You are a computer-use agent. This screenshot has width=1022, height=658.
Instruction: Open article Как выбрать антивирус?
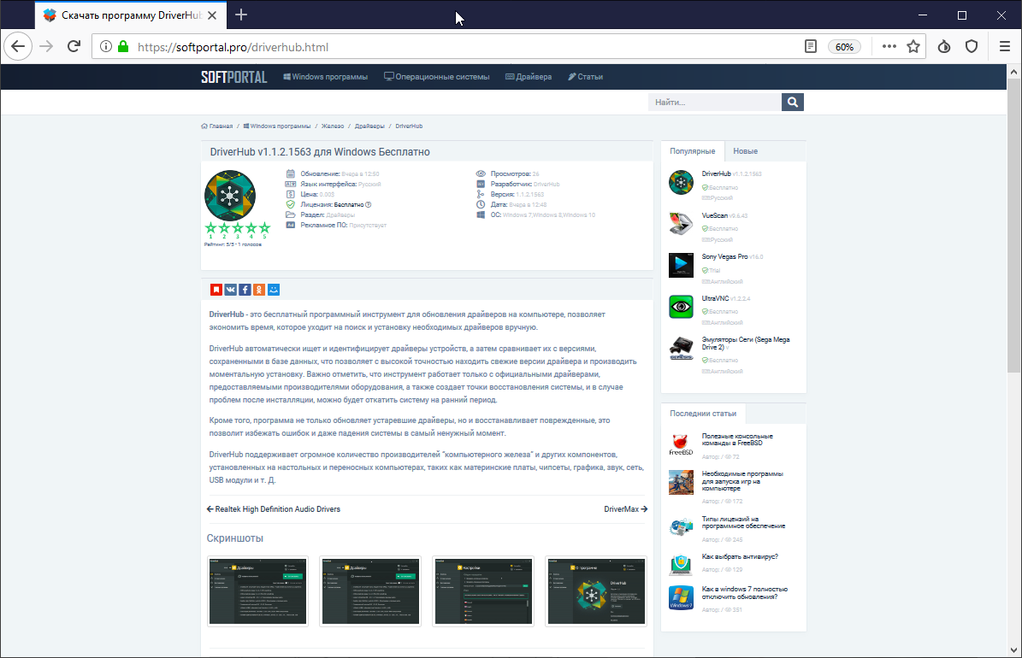pos(740,557)
